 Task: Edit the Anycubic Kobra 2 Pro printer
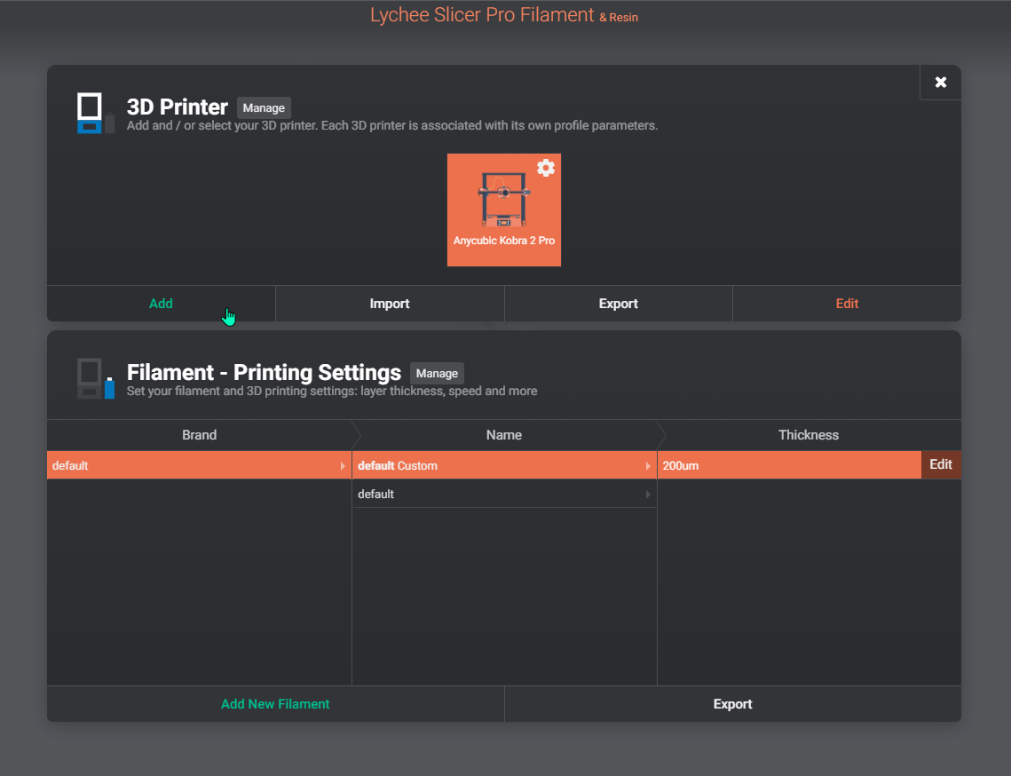pyautogui.click(x=847, y=303)
